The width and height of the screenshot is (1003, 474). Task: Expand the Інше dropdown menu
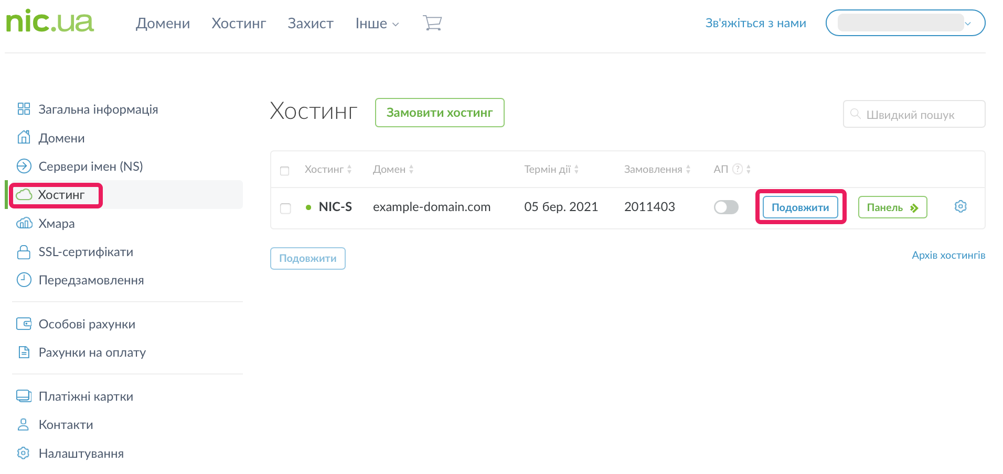pos(377,24)
